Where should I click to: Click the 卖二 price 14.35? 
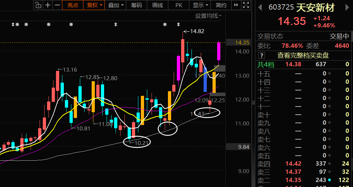[293, 180]
